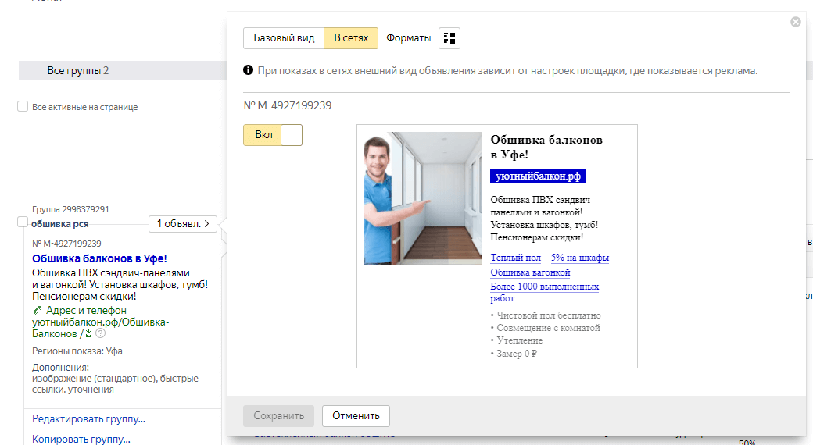This screenshot has height=445, width=813.
Task: Open the question mark help icon
Action: (100, 333)
